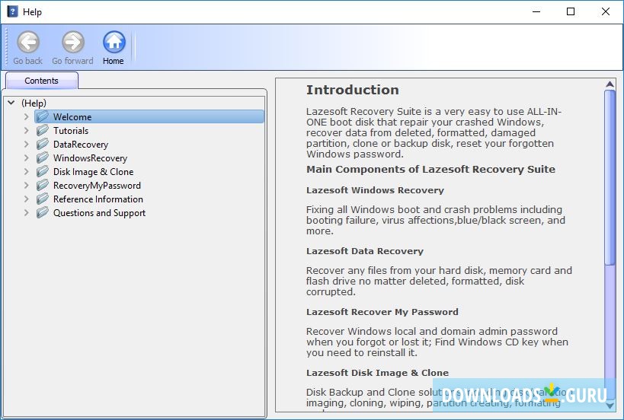The width and height of the screenshot is (624, 420).
Task: Click the Help window title icon
Action: [12, 11]
